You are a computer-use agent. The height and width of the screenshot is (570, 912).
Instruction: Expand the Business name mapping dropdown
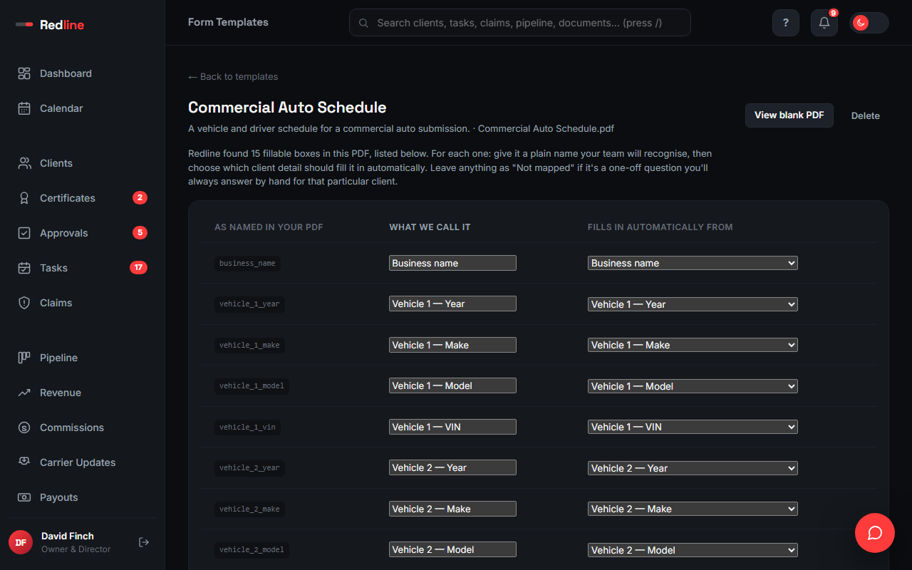[x=693, y=263]
